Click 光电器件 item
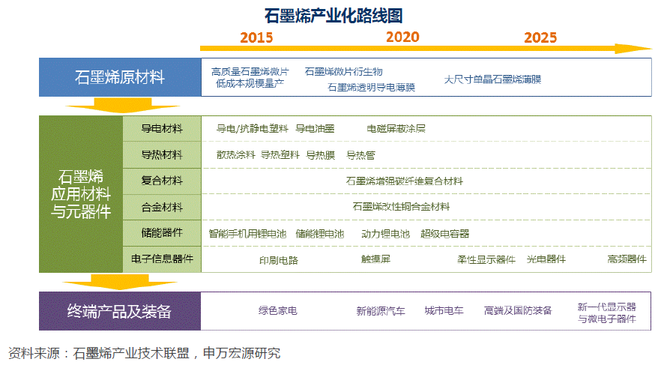The height and width of the screenshot is (365, 661). (x=546, y=259)
